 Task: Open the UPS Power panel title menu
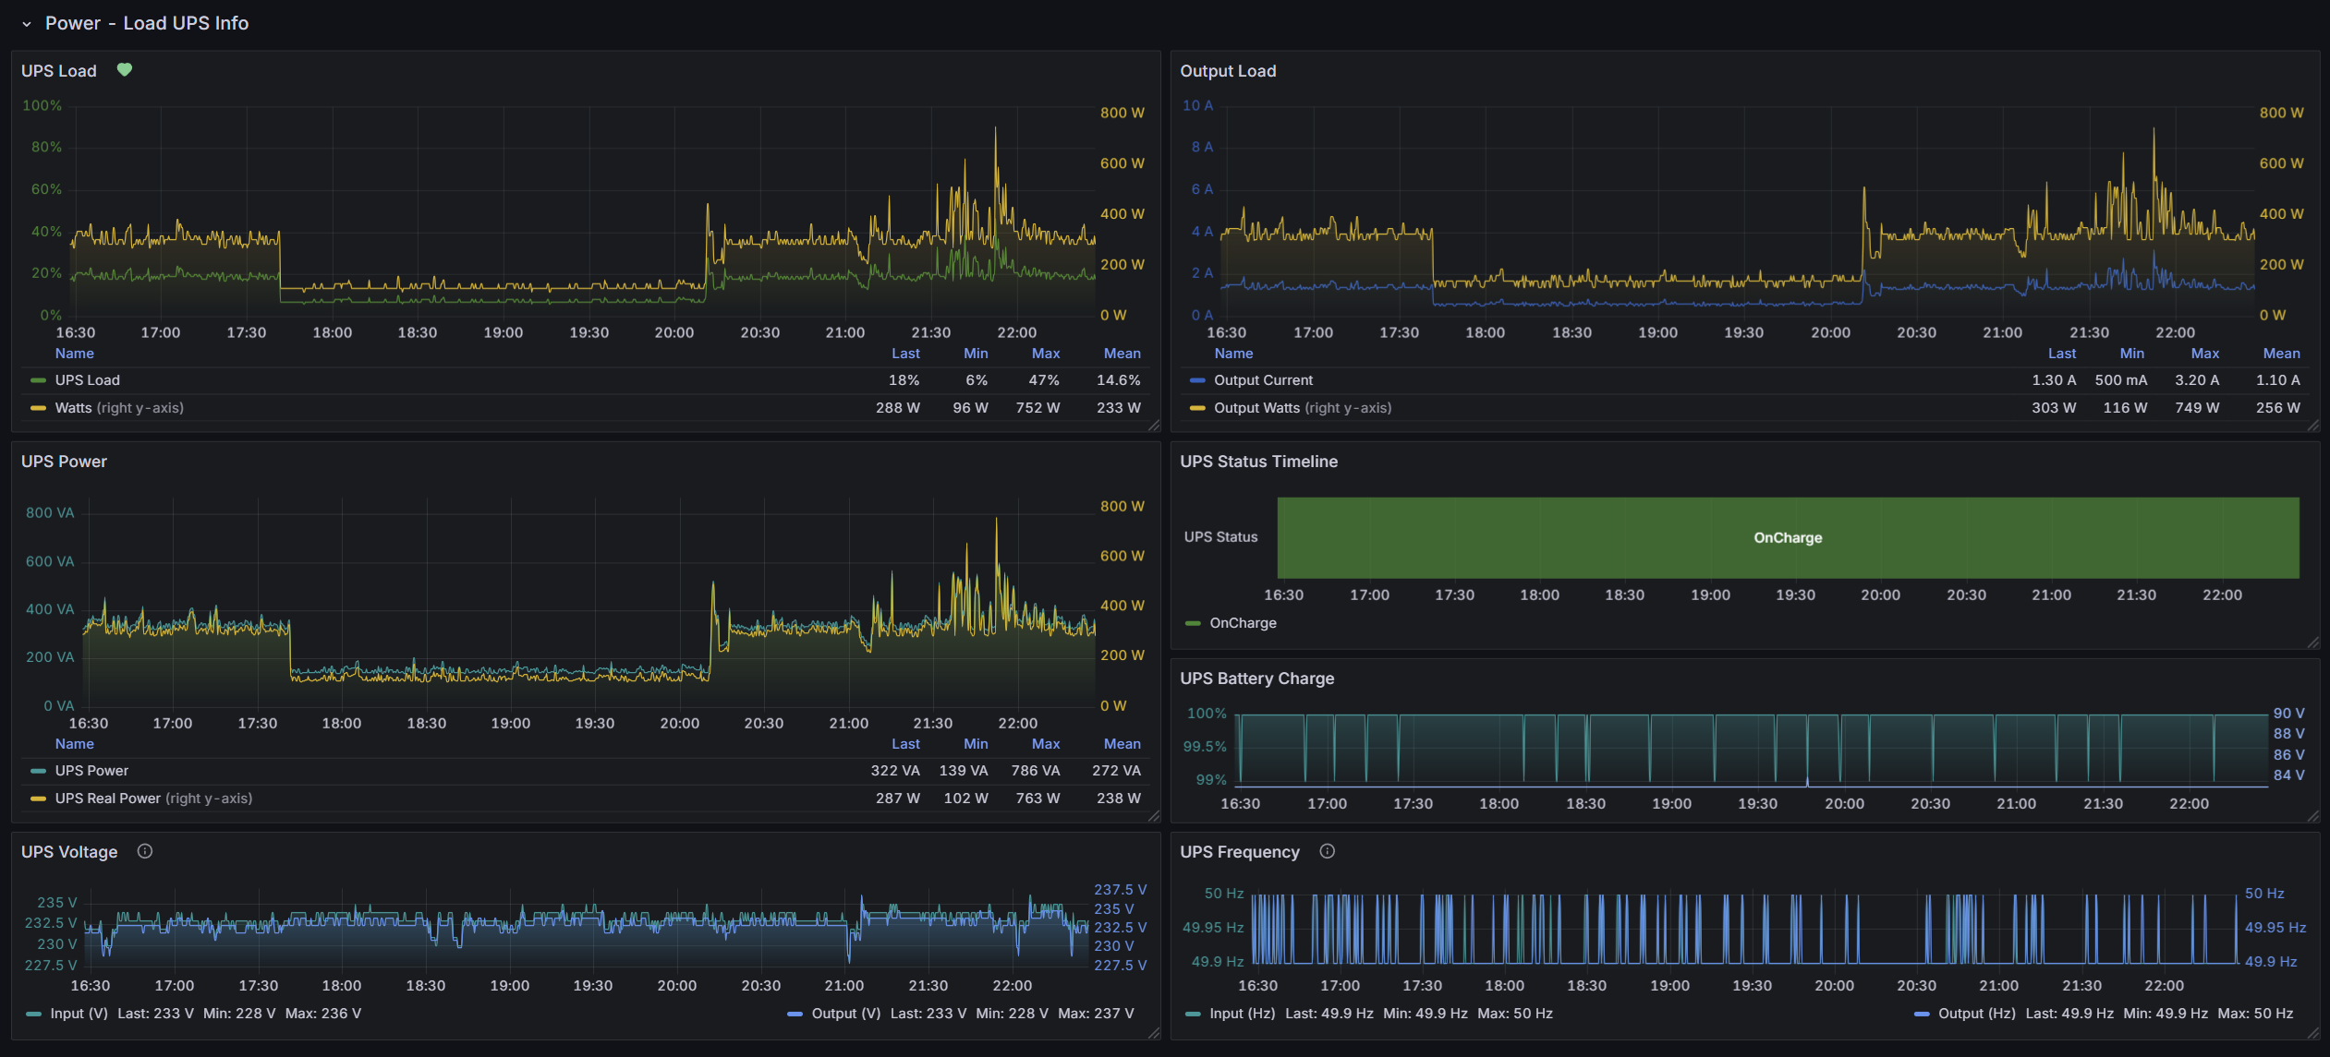point(64,462)
